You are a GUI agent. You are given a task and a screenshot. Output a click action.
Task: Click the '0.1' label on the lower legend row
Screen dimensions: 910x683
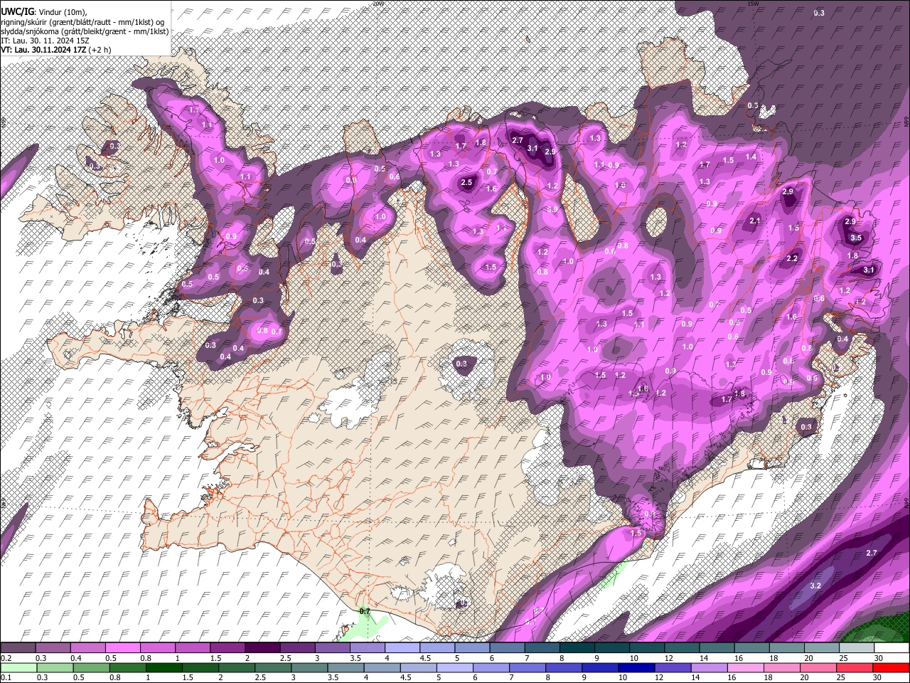coord(5,678)
